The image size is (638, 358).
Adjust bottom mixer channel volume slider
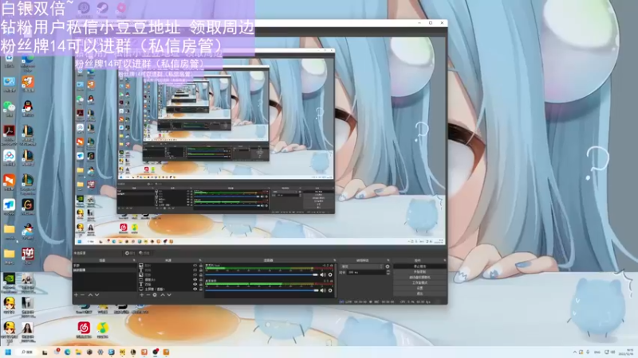[262, 290]
